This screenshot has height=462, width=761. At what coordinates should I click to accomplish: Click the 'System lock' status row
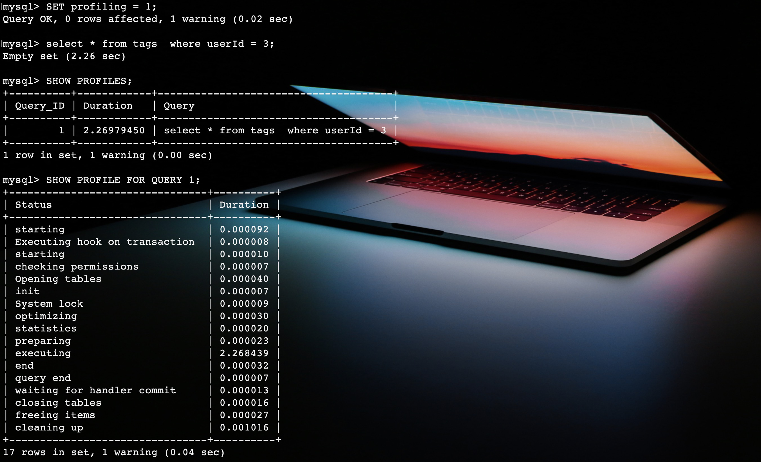49,304
